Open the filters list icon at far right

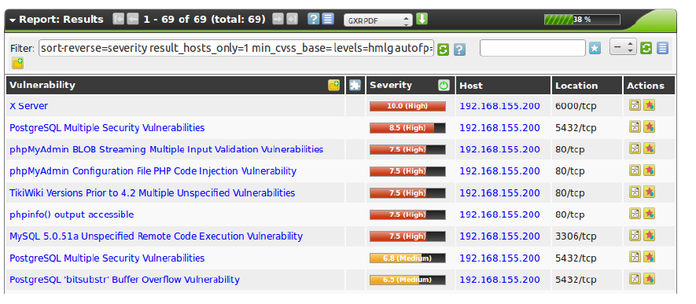pyautogui.click(x=662, y=48)
